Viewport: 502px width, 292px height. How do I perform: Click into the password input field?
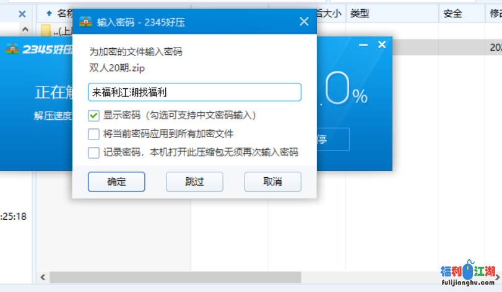point(194,93)
